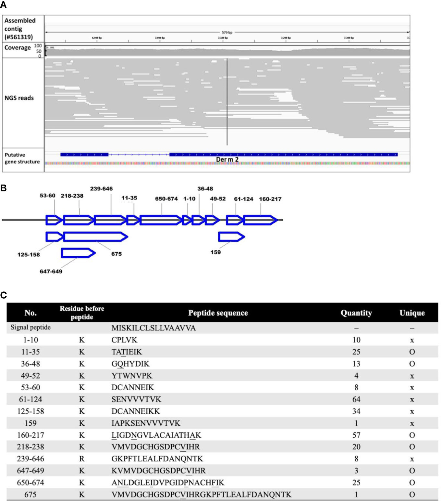Select the peptide 'YTWNVPK'
Image resolution: width=441 pixels, height=501 pixels.
point(132,376)
